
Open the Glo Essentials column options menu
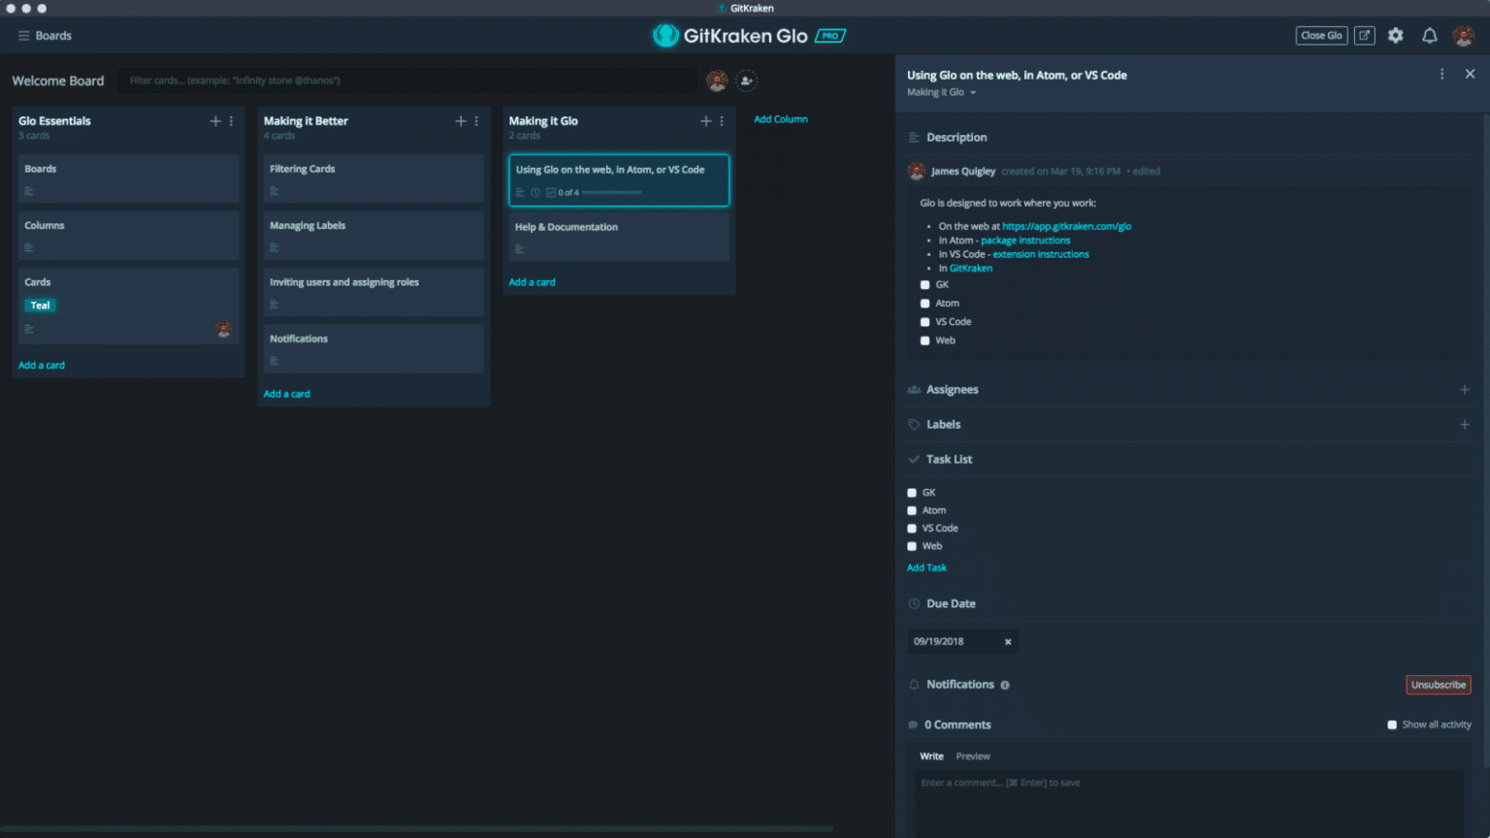click(x=231, y=120)
